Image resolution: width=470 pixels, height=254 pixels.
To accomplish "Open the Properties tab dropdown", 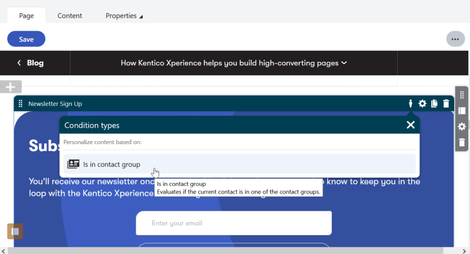I will 124,16.
